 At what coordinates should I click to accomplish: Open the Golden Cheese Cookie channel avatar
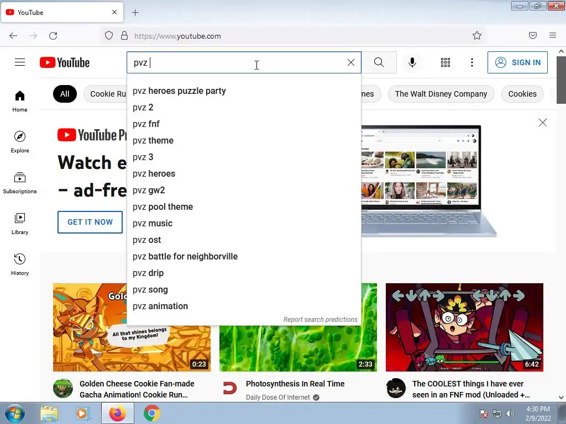63,388
